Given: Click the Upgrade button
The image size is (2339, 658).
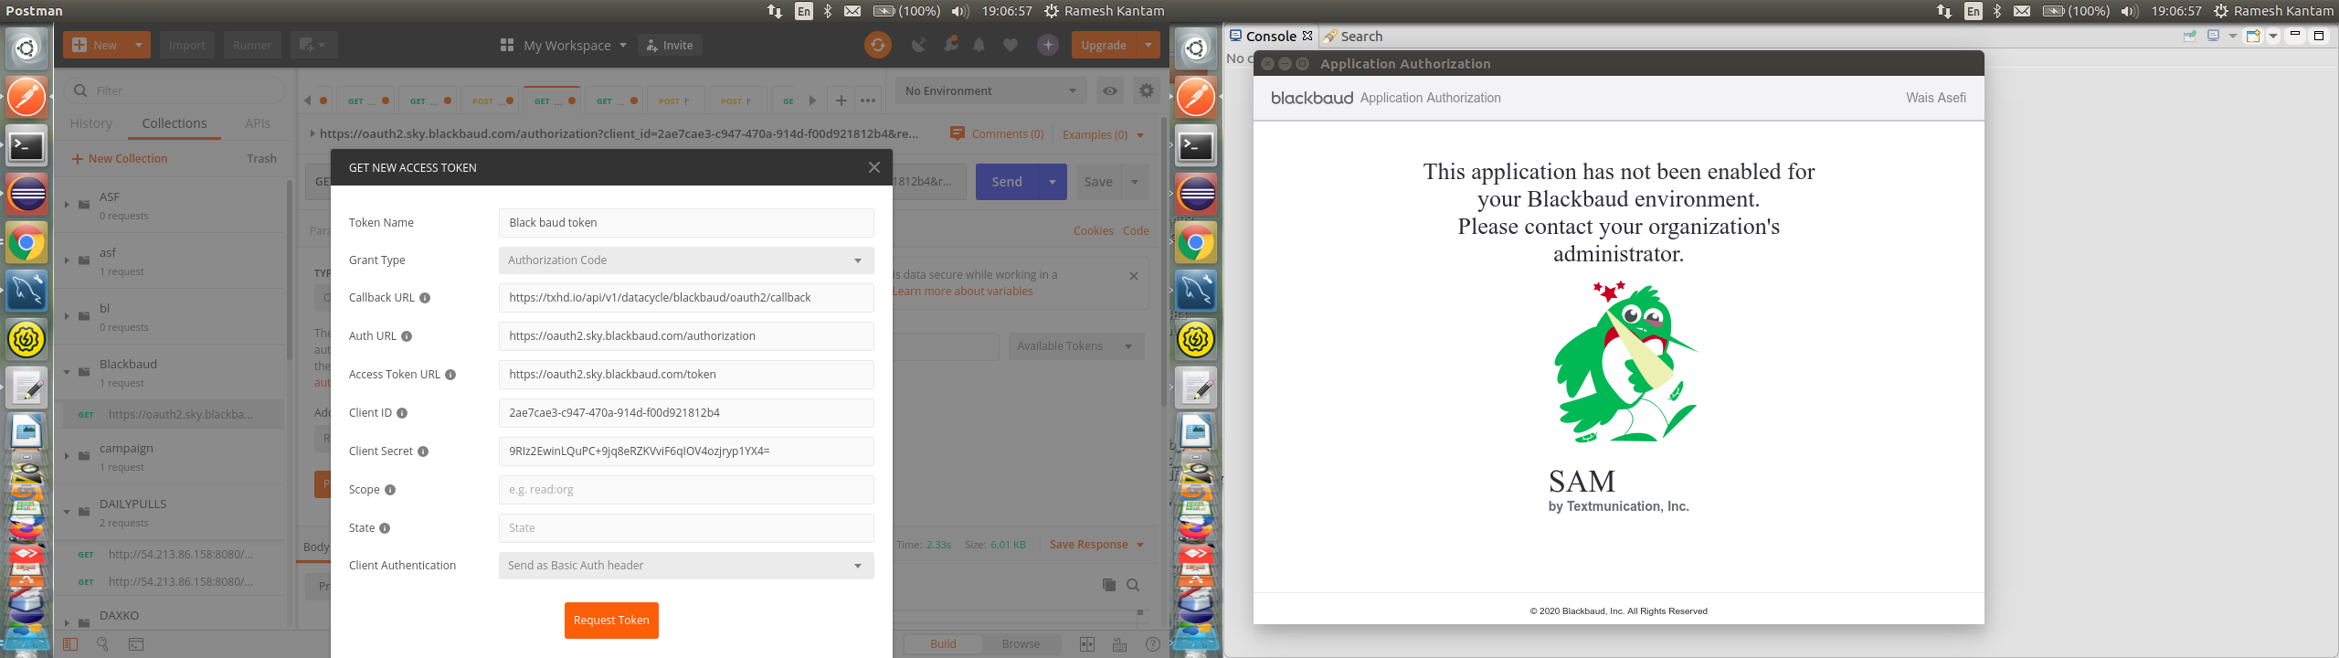Looking at the screenshot, I should click(x=1104, y=45).
